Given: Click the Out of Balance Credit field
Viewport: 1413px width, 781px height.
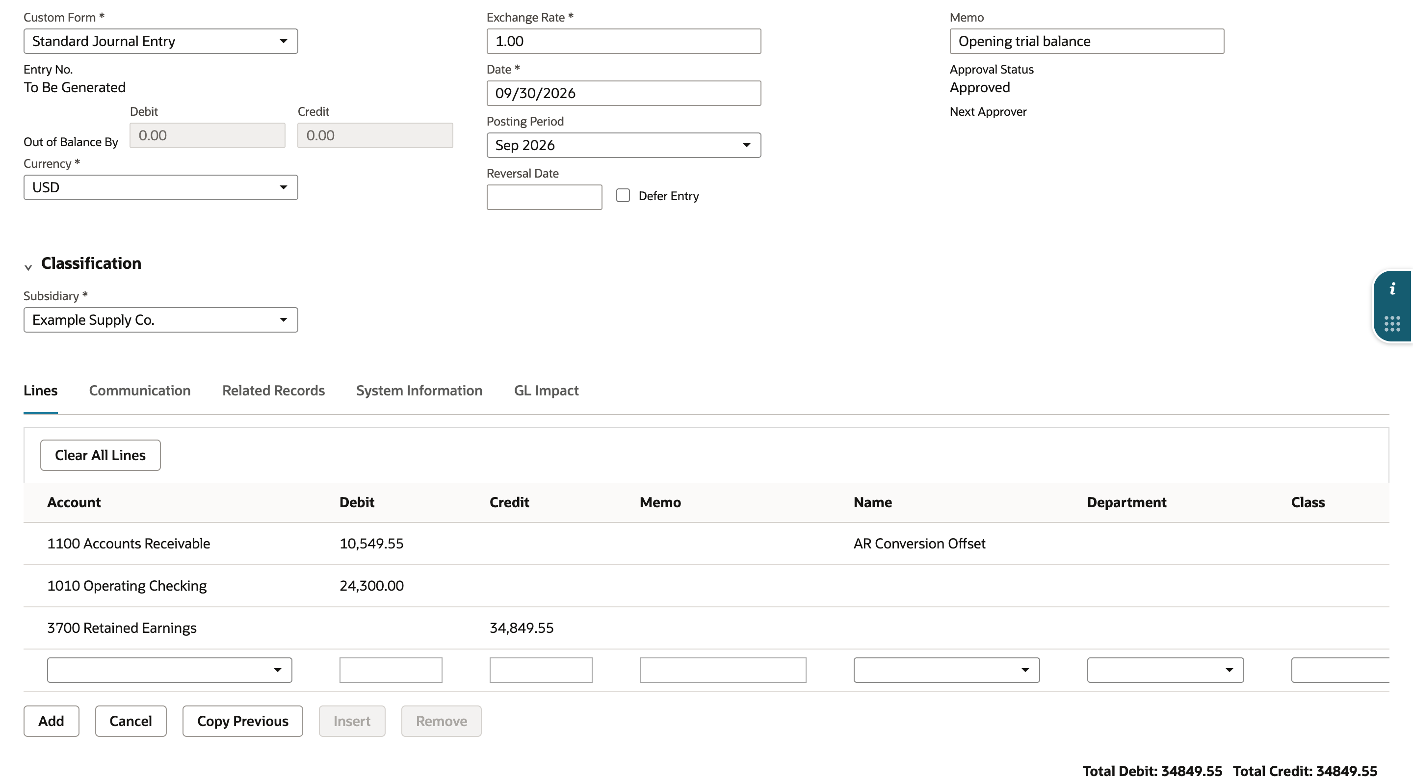Looking at the screenshot, I should tap(375, 135).
